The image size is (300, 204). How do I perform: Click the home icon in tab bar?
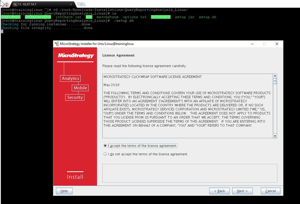coord(6,4)
